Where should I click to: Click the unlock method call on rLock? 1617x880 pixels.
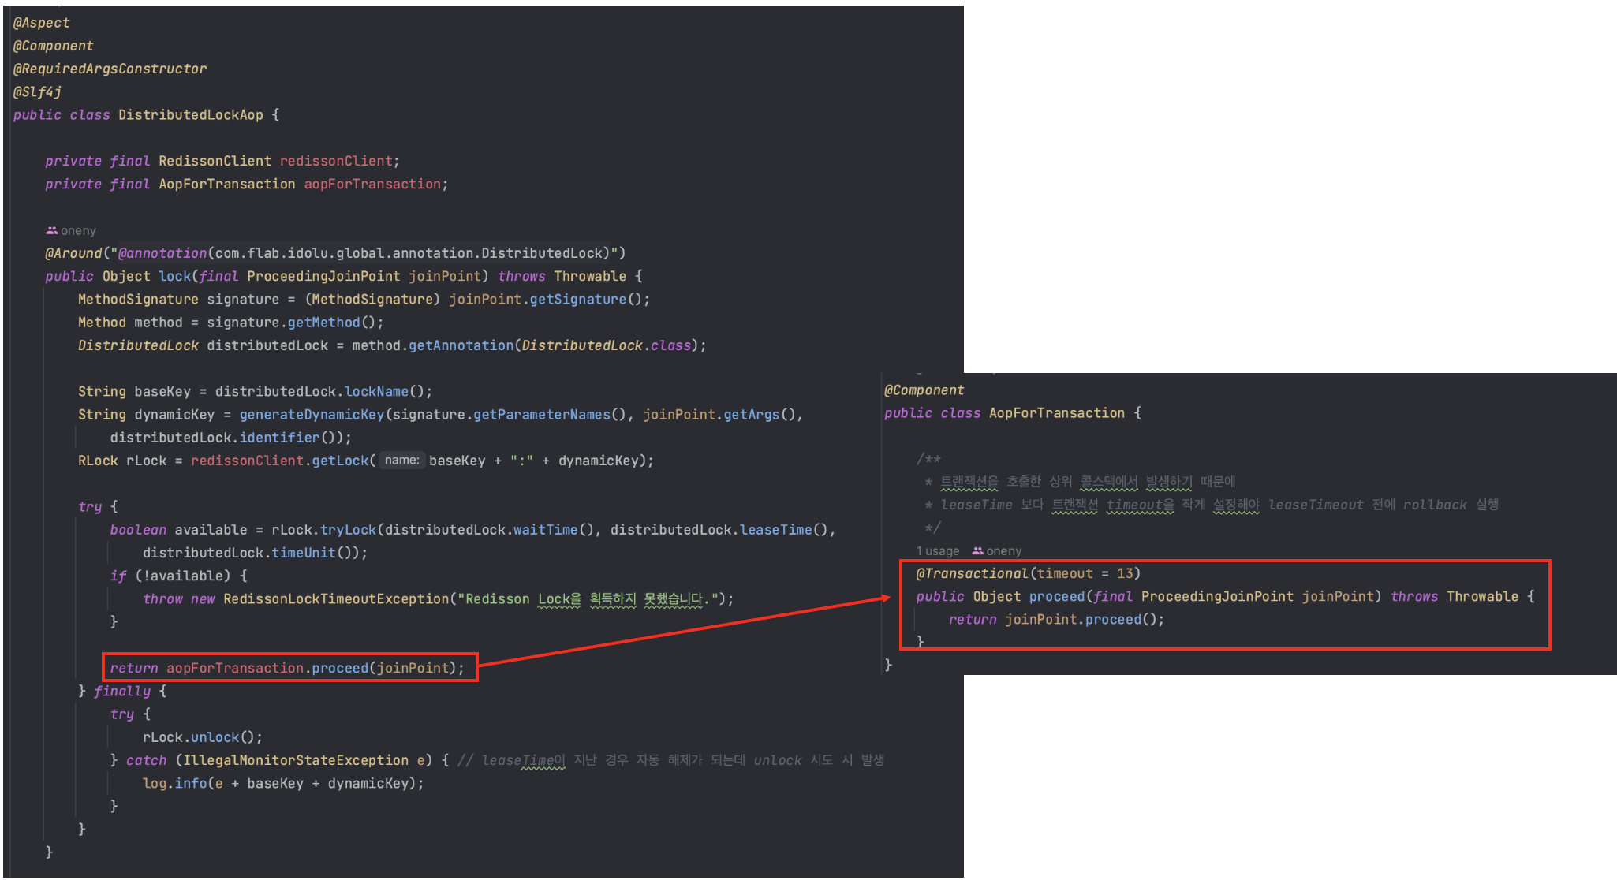(x=215, y=737)
